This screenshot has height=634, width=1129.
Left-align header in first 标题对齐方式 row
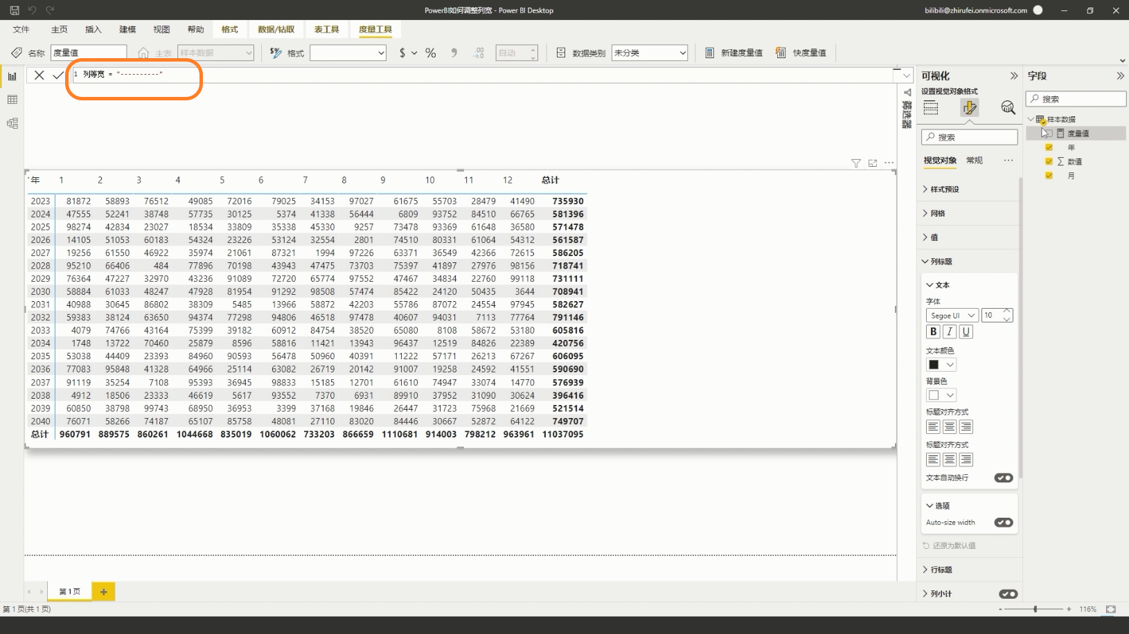click(933, 427)
